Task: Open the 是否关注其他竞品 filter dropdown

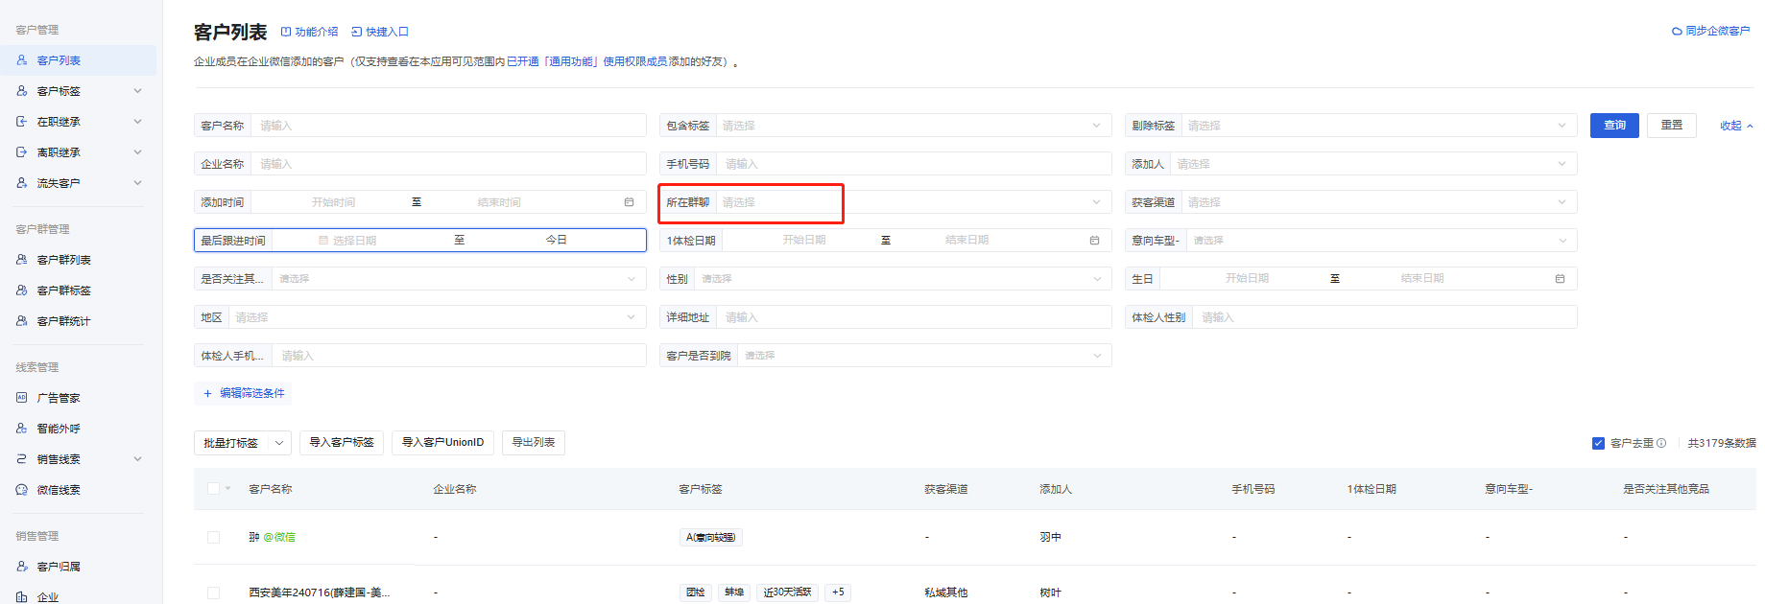Action: [459, 279]
